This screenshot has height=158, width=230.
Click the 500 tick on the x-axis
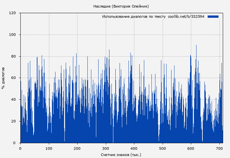162,148
